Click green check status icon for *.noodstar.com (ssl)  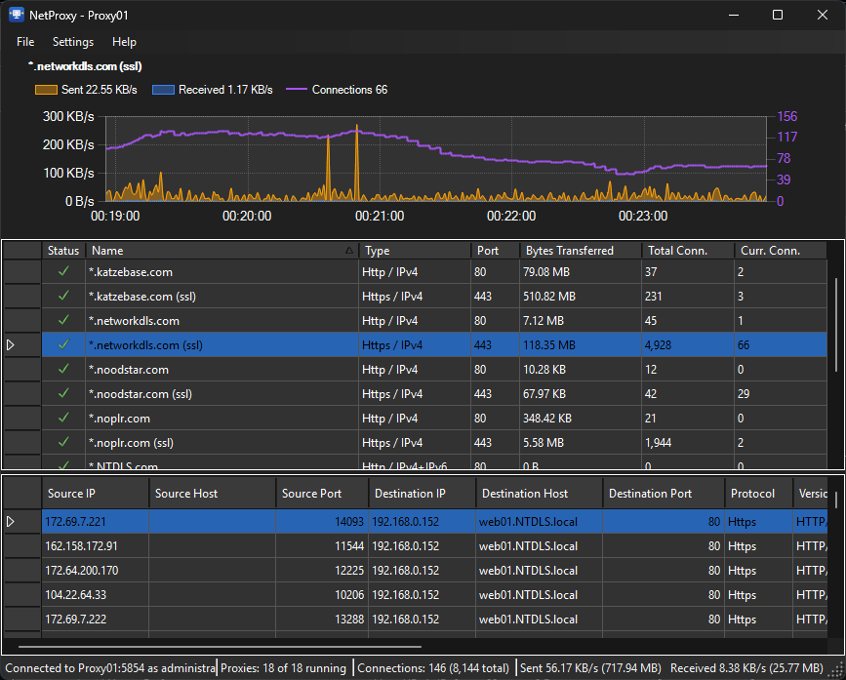pos(63,393)
